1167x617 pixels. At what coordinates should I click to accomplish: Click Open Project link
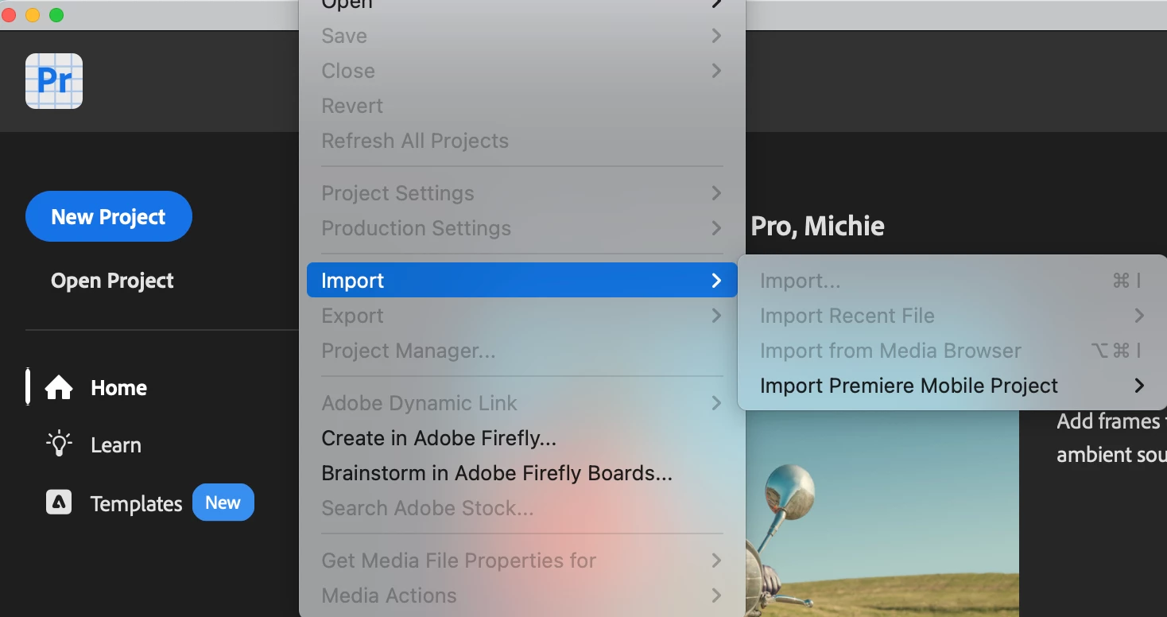click(112, 281)
